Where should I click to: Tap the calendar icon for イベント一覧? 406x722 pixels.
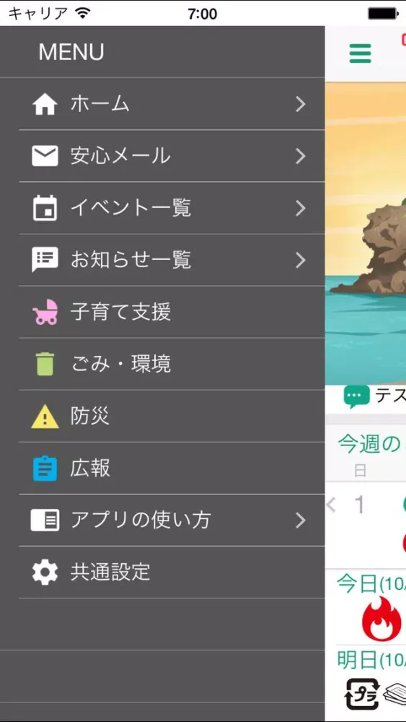pos(45,208)
